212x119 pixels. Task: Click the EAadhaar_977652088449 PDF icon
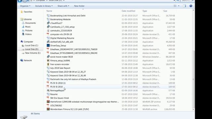48,53
